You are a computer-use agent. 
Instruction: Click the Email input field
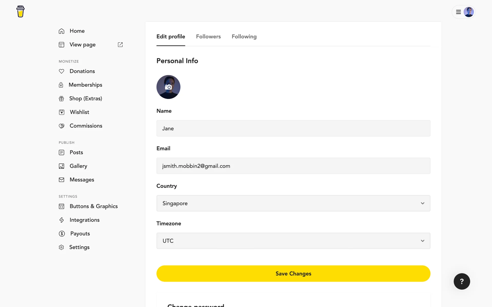[x=293, y=166]
